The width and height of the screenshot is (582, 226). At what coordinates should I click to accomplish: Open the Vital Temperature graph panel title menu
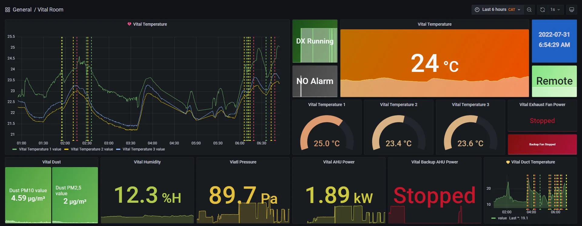tap(150, 24)
